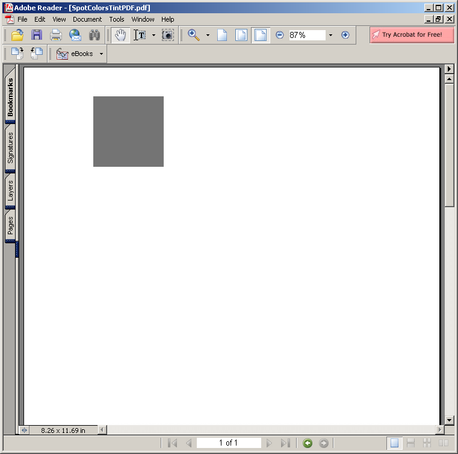Zoom in with the plus circle button
458x454 pixels.
pyautogui.click(x=345, y=35)
